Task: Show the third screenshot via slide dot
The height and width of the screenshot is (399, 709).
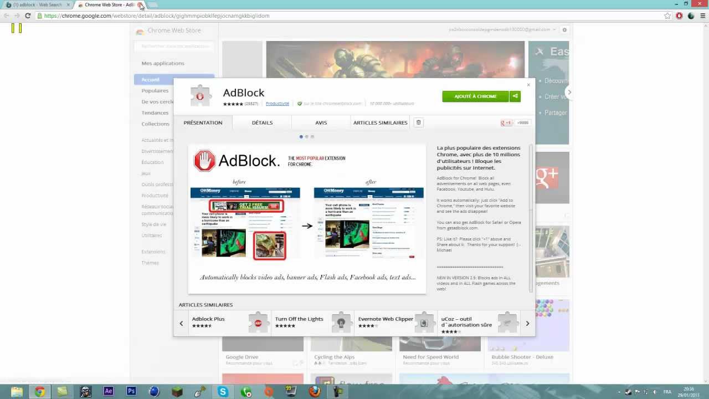Action: click(312, 136)
